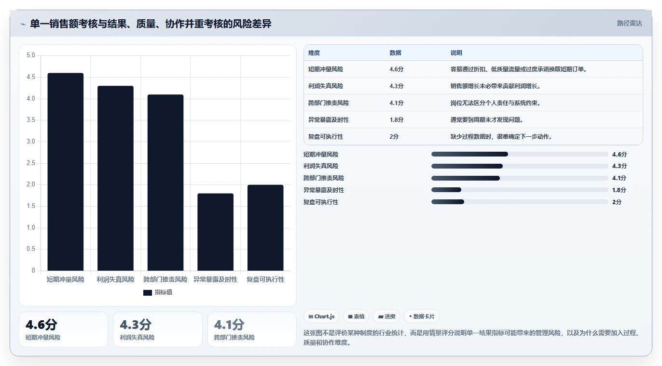This screenshot has height=366, width=662.
Task: Click the 4.3分 progress bar for 利润失真风险
Action: (520, 166)
